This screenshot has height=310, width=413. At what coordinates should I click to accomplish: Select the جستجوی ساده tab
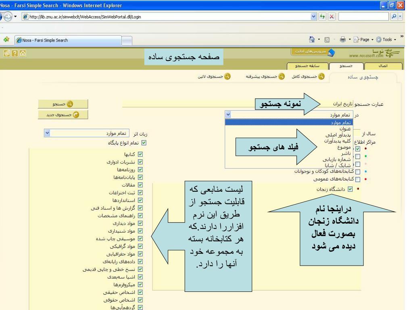click(363, 77)
